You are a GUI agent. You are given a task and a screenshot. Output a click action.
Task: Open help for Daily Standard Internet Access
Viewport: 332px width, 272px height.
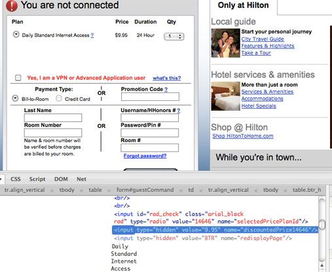(x=92, y=35)
